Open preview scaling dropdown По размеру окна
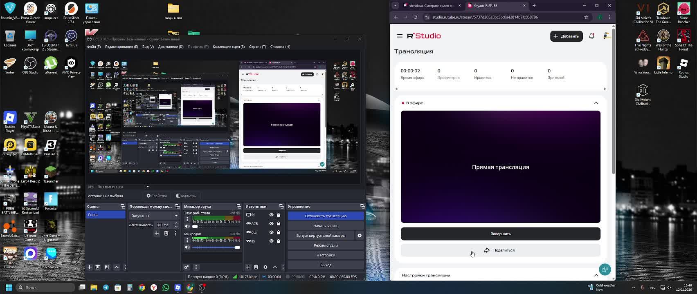Image resolution: width=697 pixels, height=294 pixels. [x=124, y=187]
